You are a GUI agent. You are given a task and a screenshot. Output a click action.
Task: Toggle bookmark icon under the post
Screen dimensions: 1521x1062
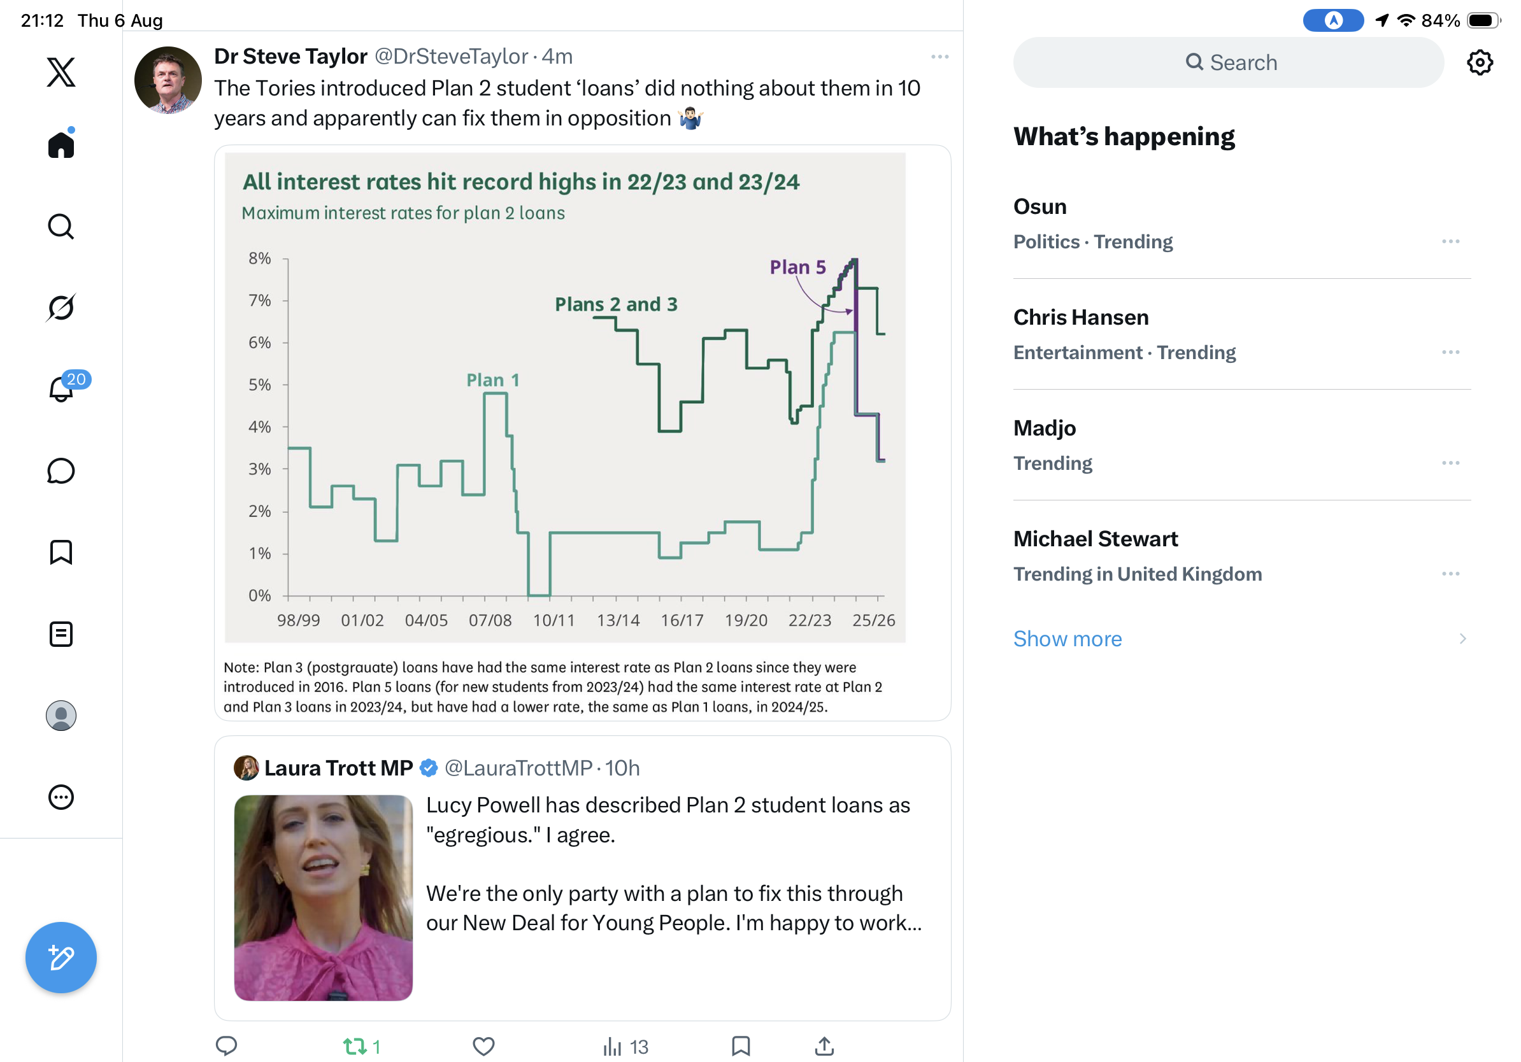pos(741,1046)
